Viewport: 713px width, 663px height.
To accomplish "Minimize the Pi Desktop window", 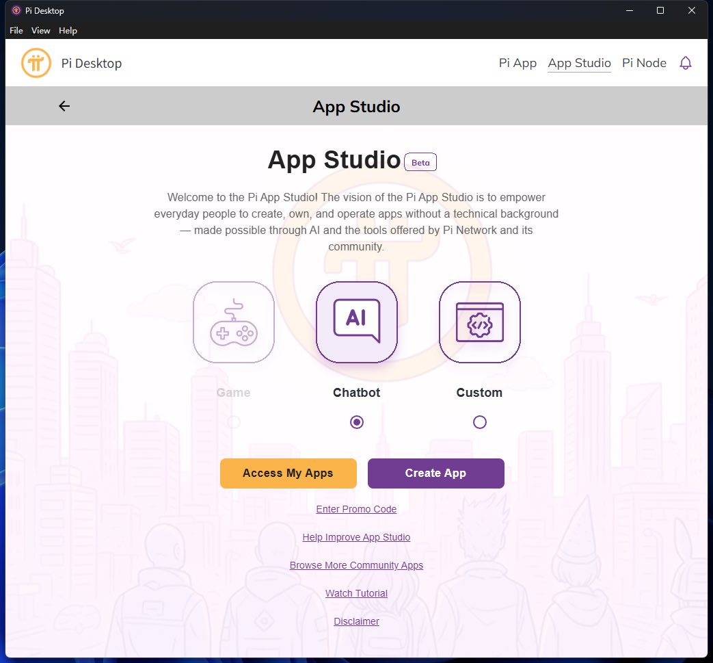I will click(x=630, y=10).
